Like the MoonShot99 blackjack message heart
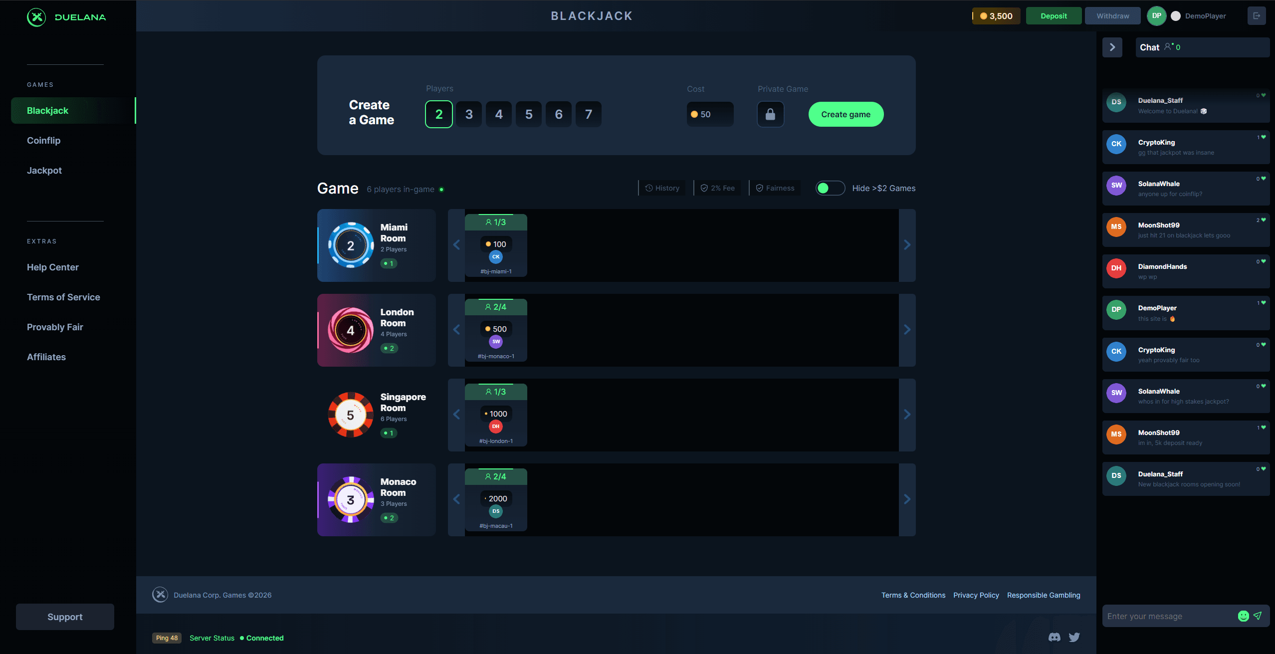 tap(1264, 220)
